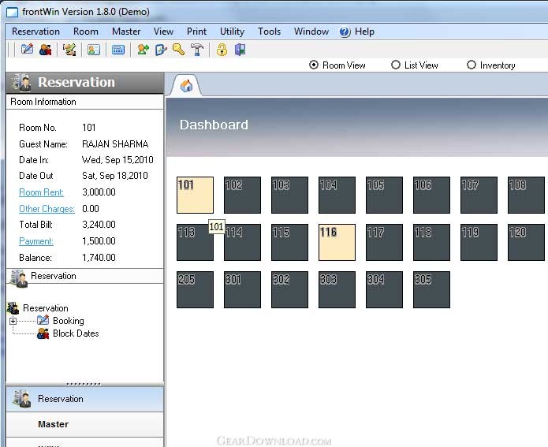This screenshot has width=548, height=447.
Task: Click the padlock toolbar icon
Action: (222, 50)
